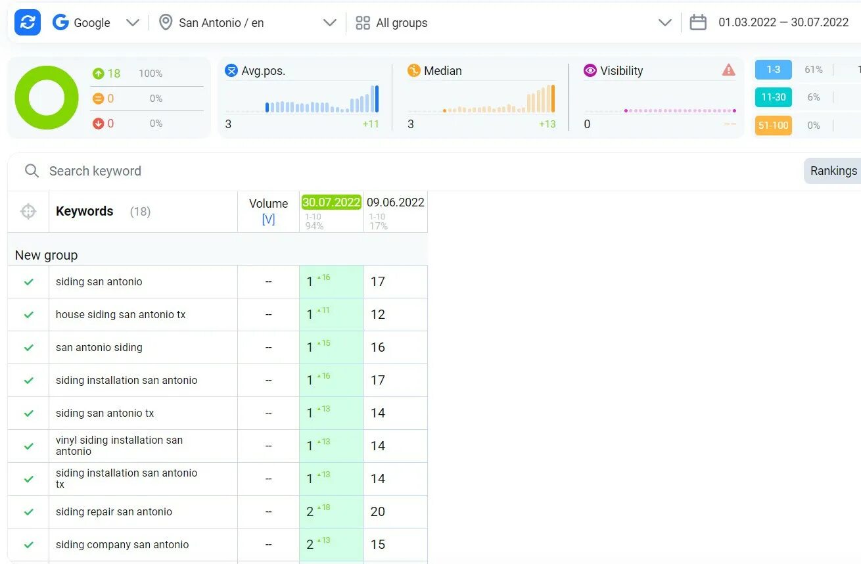Screen dimensions: 861x564
Task: Click the Median orange icon
Action: coord(413,70)
